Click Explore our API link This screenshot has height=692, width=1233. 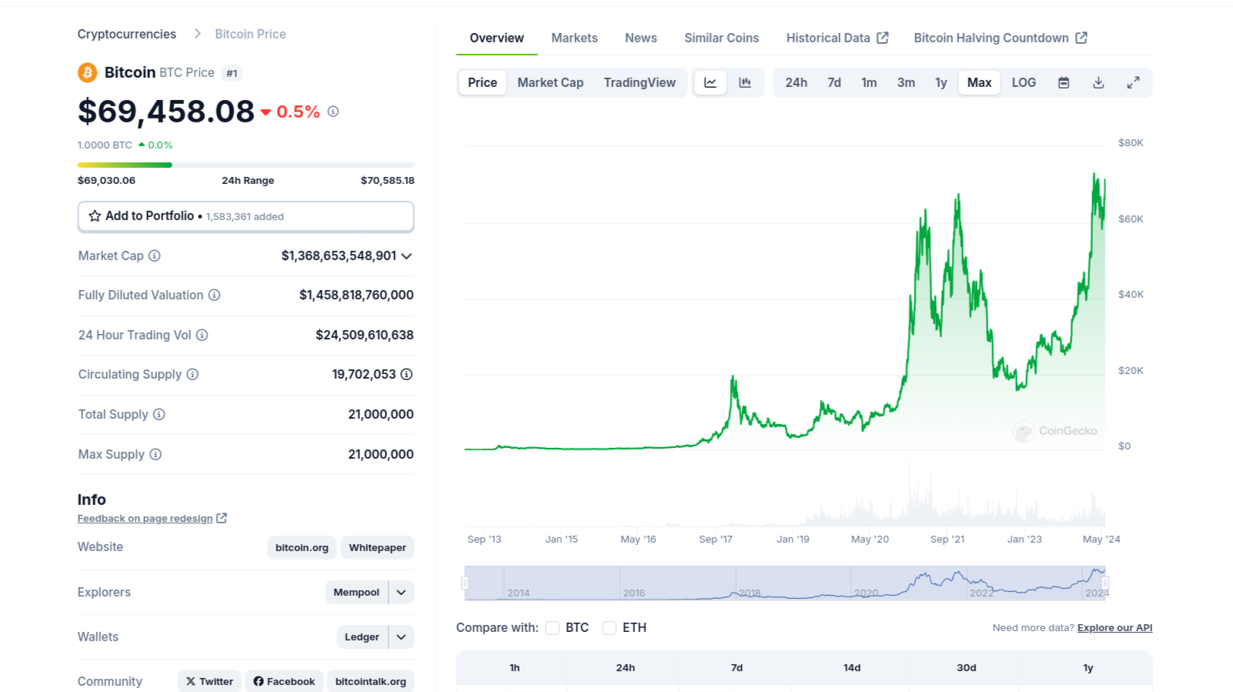point(1114,628)
